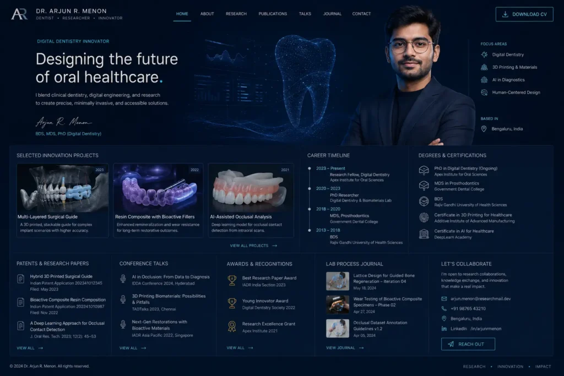Click the location pin beside Bengaluru, India in Based In

(x=484, y=129)
